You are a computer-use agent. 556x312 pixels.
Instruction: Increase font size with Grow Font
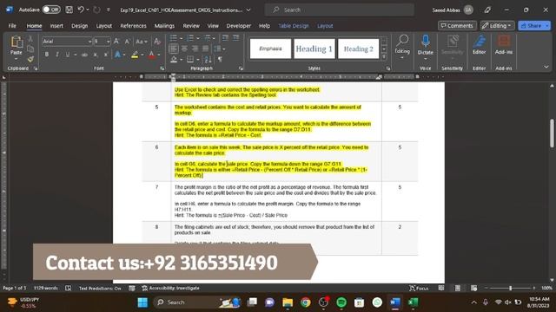coord(116,42)
